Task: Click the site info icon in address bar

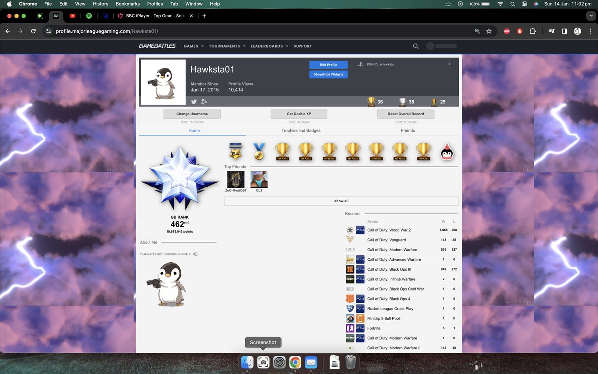Action: click(x=49, y=31)
